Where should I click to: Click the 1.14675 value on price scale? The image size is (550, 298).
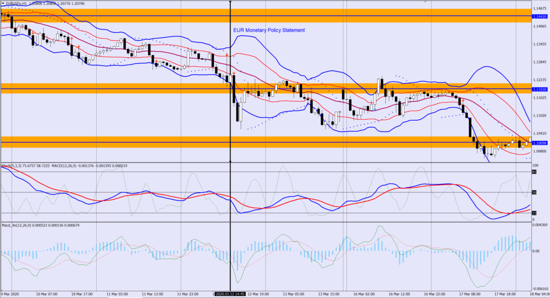[x=539, y=8]
